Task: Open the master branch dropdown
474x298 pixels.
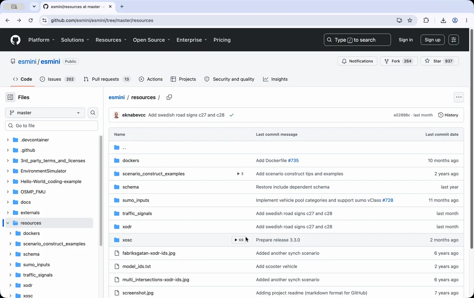Action: 45,113
